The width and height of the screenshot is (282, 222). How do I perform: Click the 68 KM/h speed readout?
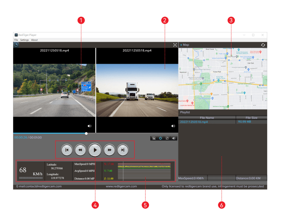tap(31, 171)
